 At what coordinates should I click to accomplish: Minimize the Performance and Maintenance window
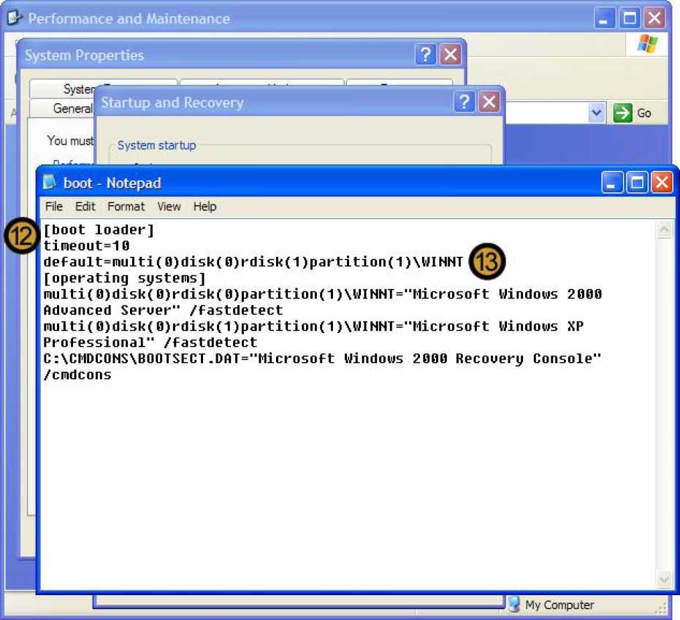(604, 18)
